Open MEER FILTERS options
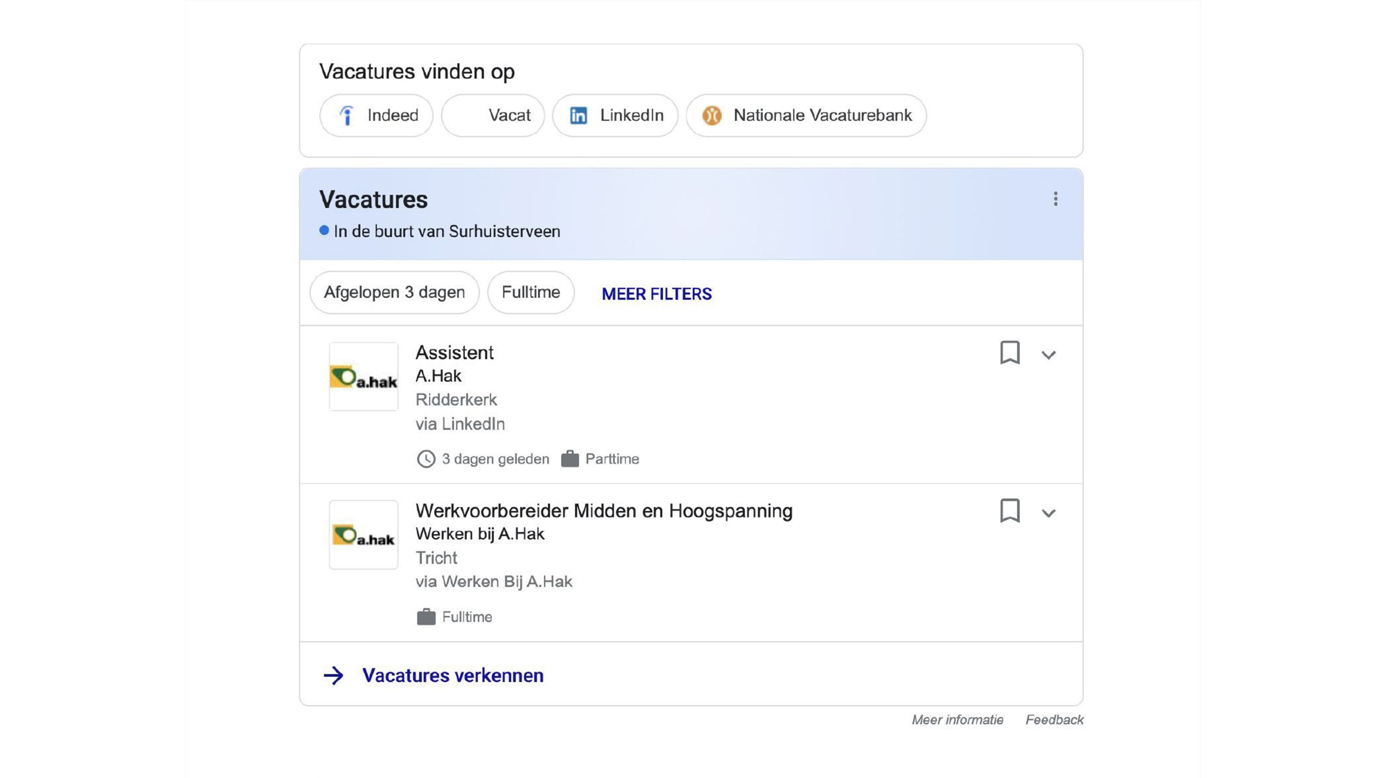The height and width of the screenshot is (778, 1386). (657, 294)
